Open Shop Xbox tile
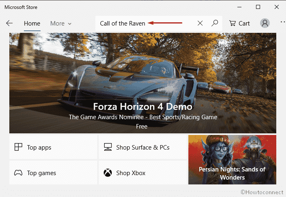 (x=143, y=173)
